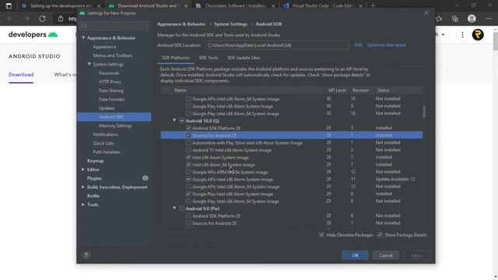Expand Editor settings node

(x=83, y=170)
